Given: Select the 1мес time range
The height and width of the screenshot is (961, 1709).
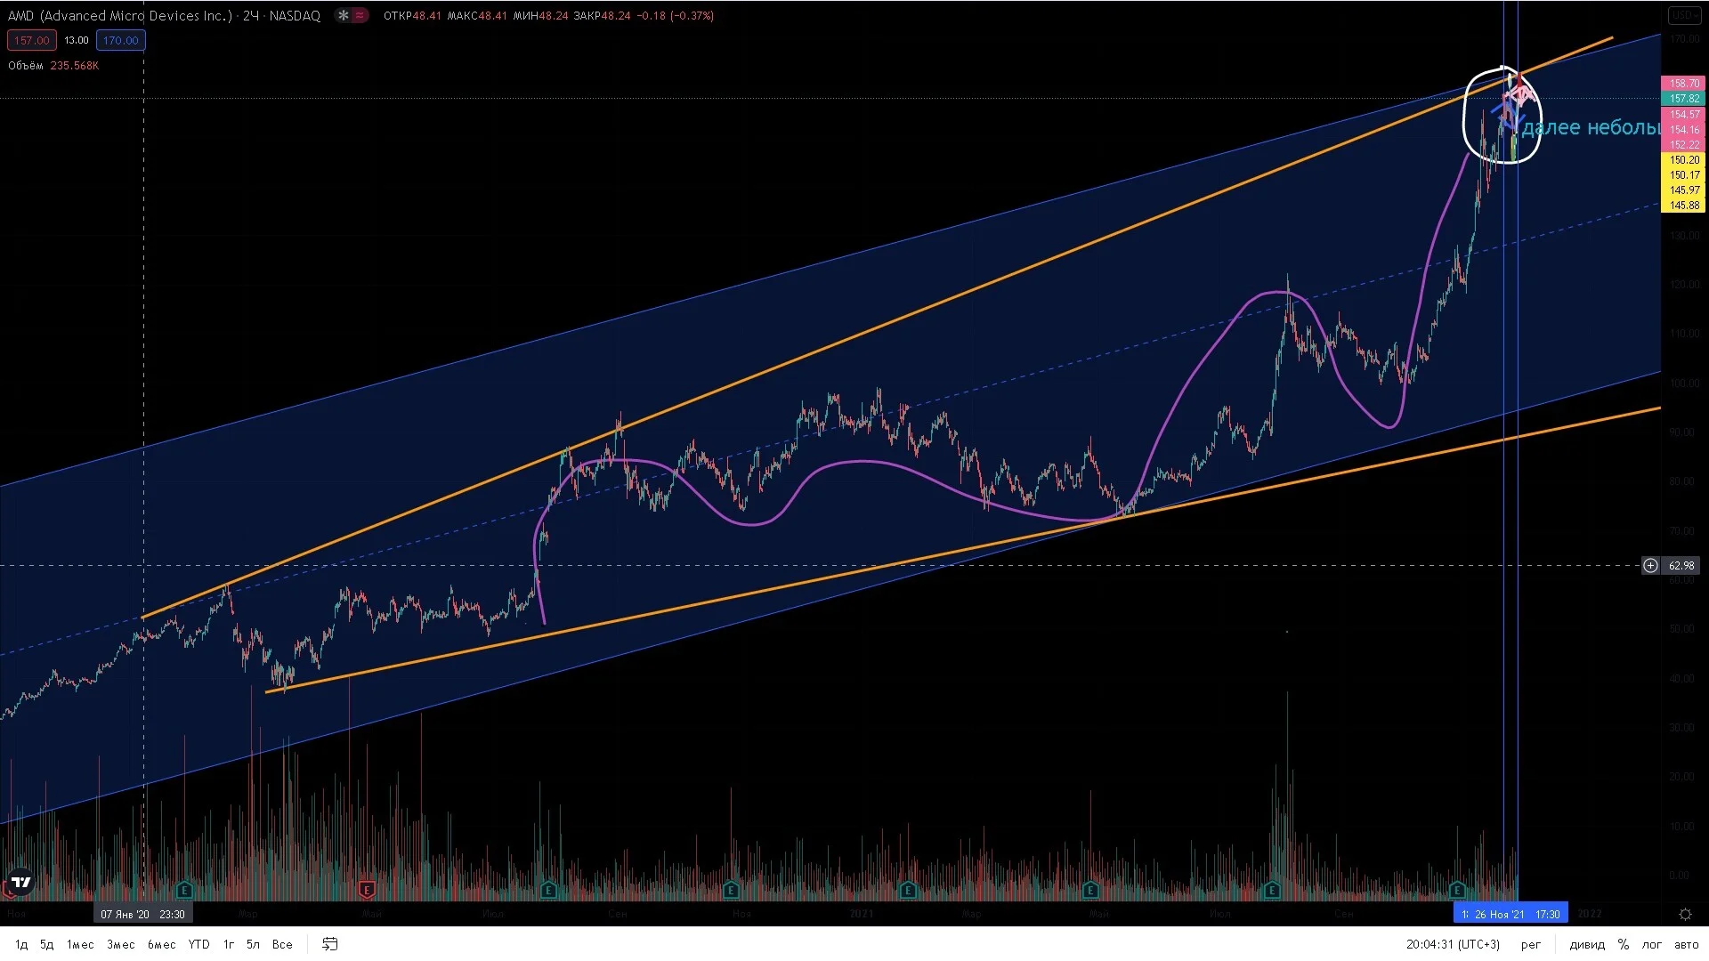Looking at the screenshot, I should pyautogui.click(x=80, y=944).
